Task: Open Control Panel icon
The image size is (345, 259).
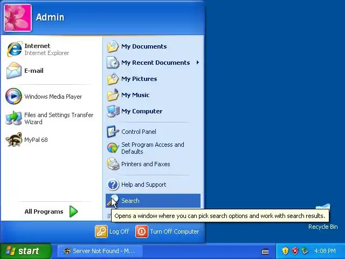Action: (113, 132)
